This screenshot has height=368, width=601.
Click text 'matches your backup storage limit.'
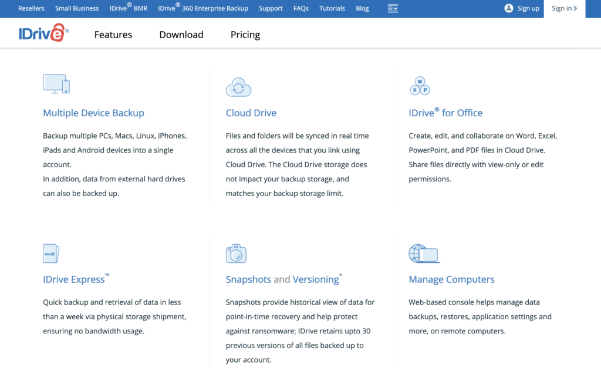285,194
